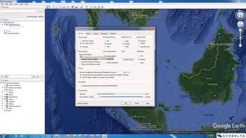Click the Add Polygon toolbar icon
Screen dimensions: 246x138
[x=57, y=7]
